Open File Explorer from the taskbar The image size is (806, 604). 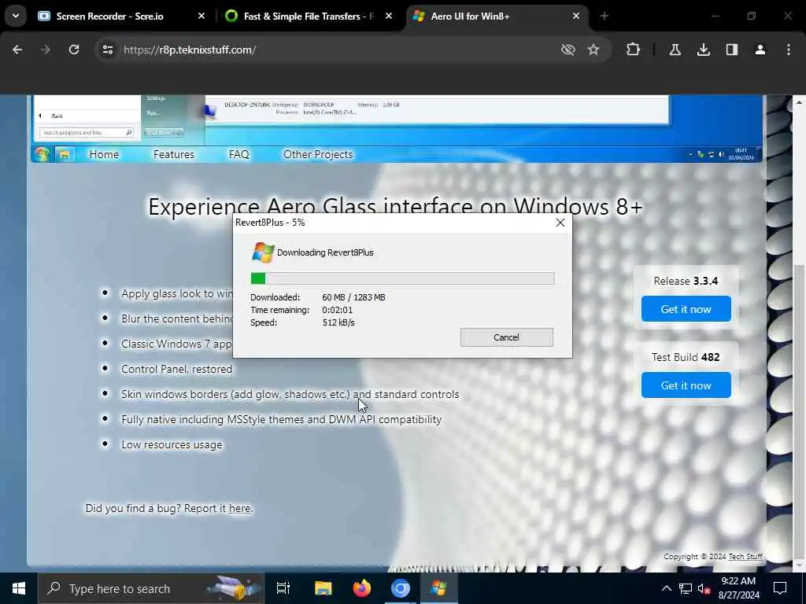click(323, 588)
